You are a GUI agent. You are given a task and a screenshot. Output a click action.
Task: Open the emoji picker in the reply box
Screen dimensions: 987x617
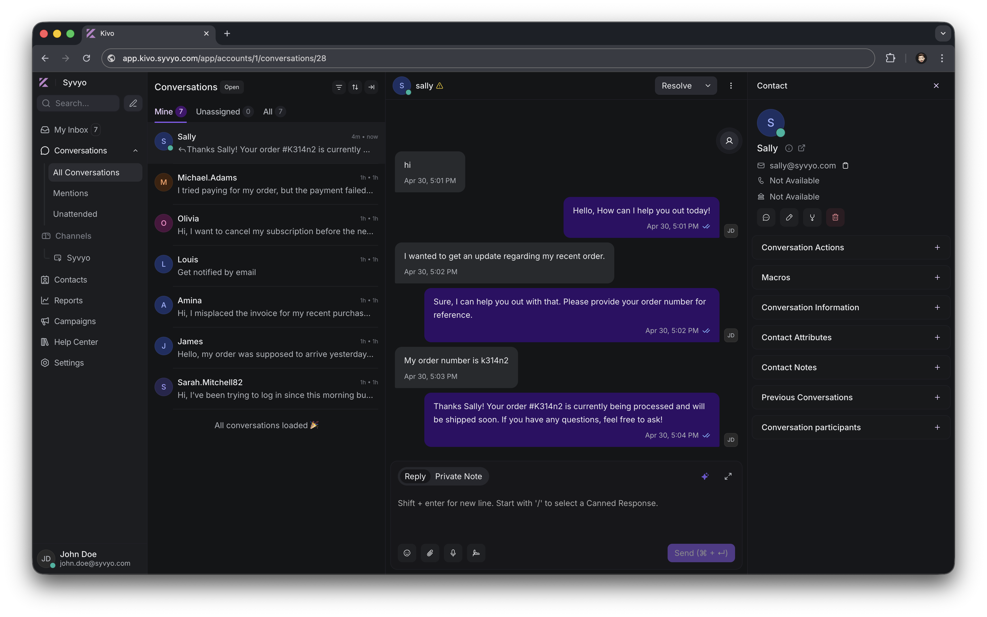[407, 553]
